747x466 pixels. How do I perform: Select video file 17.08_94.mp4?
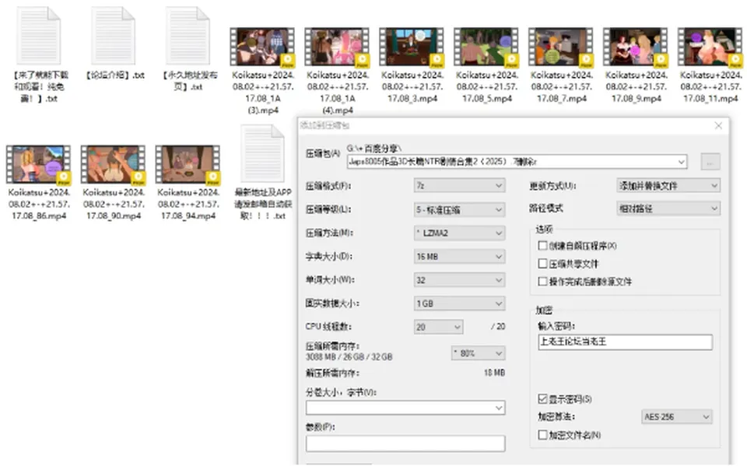[x=188, y=164]
